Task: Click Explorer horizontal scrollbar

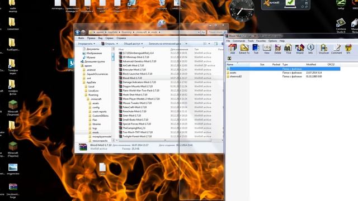Action: tap(166, 140)
